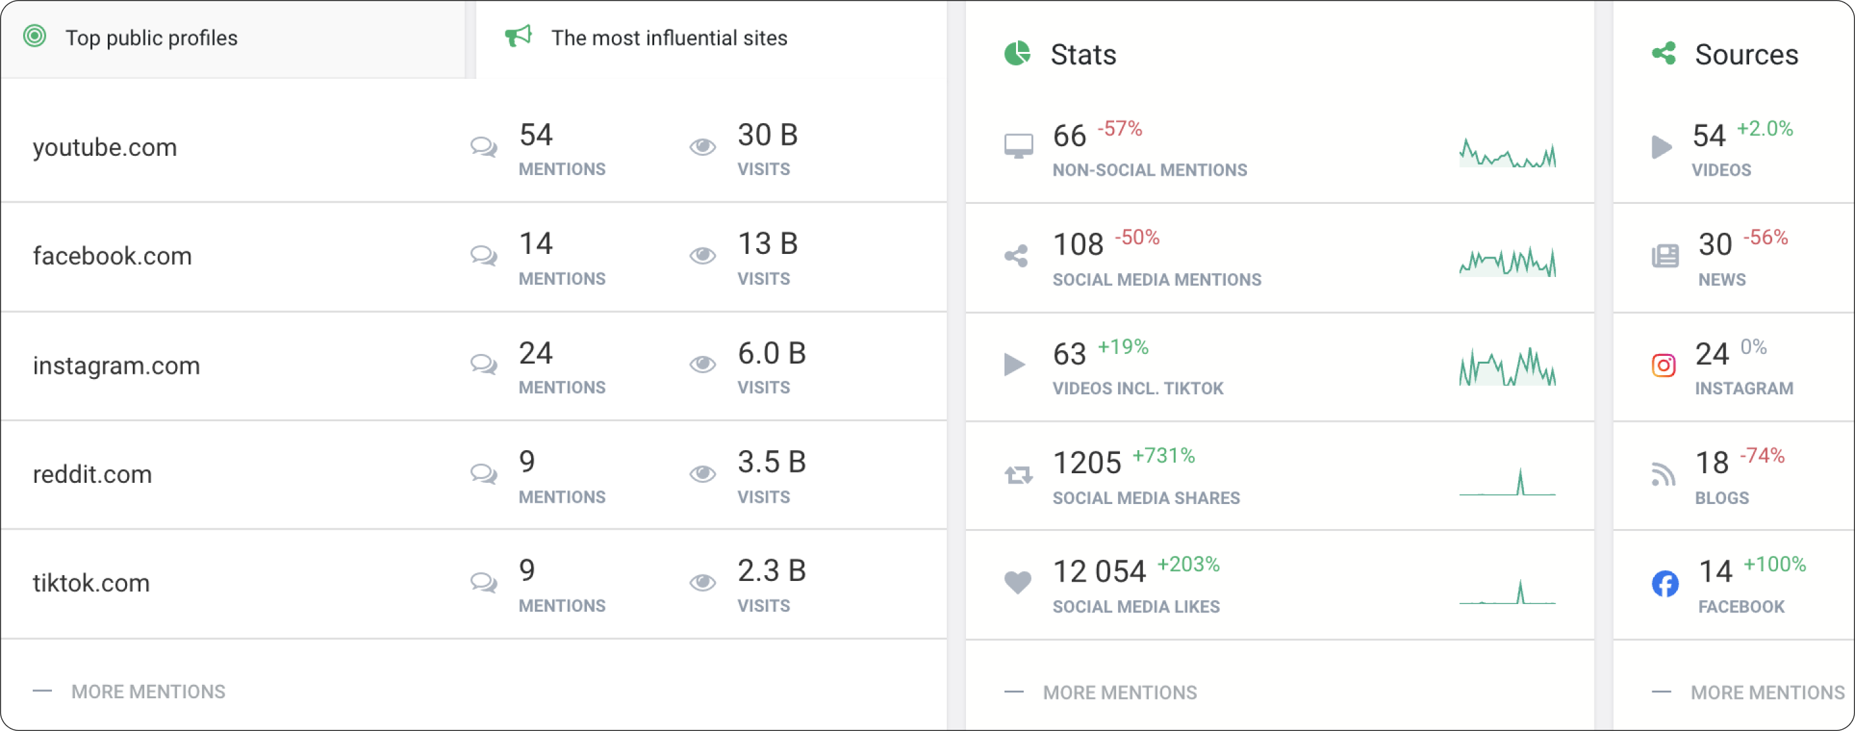
Task: Select The most influential sites tab
Action: 668,37
